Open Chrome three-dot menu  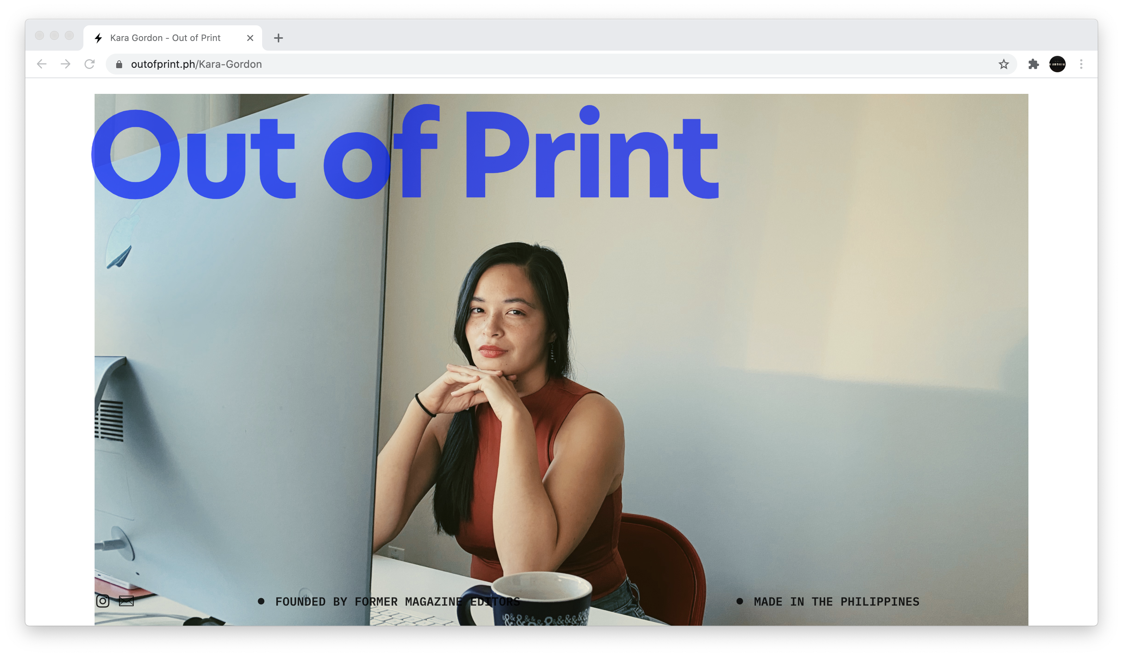coord(1081,64)
